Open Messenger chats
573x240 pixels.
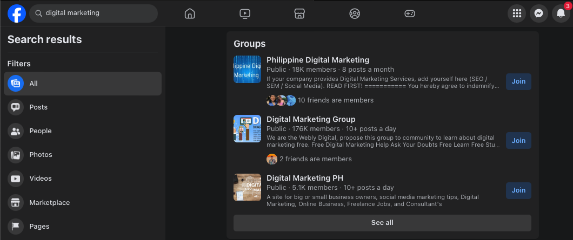[538, 13]
